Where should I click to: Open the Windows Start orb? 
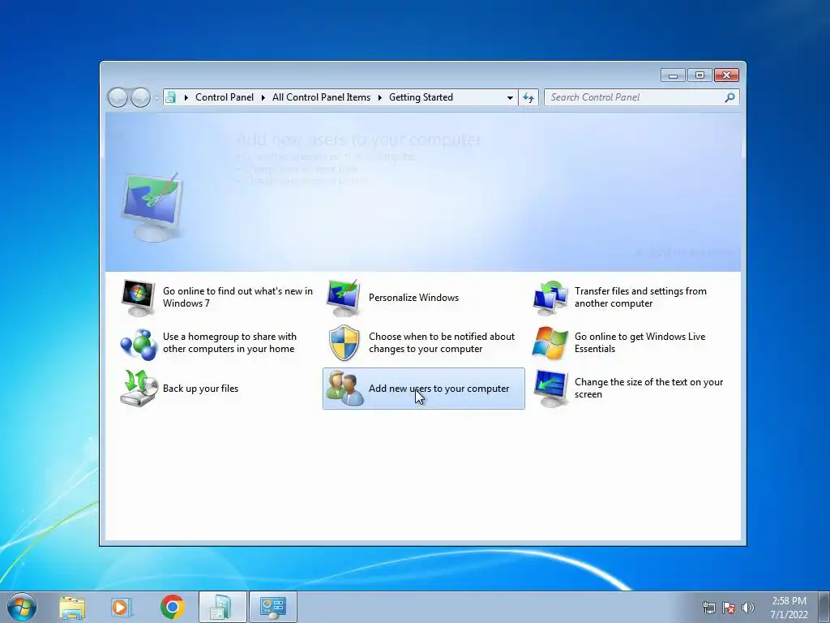point(22,607)
